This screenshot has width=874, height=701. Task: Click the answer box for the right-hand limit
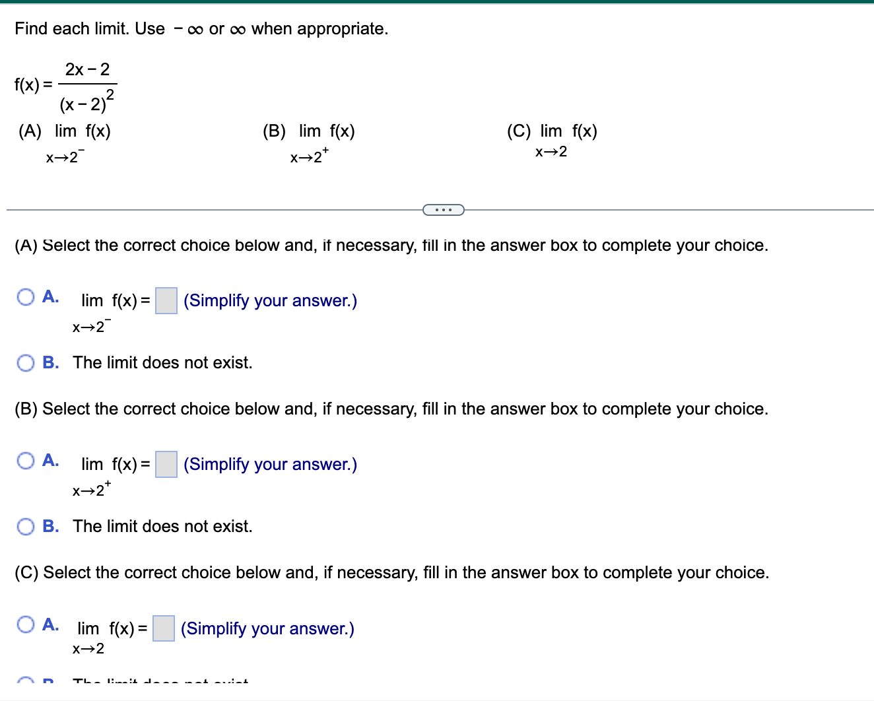pyautogui.click(x=165, y=465)
